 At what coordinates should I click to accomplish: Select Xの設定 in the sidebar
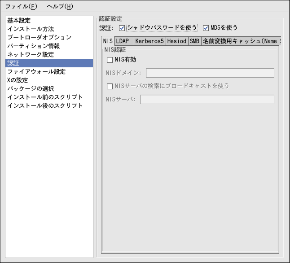click(x=18, y=80)
